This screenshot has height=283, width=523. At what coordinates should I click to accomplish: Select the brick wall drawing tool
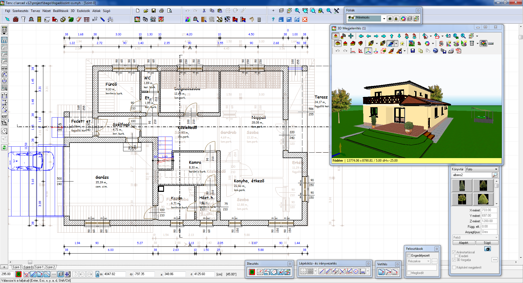pos(16,19)
